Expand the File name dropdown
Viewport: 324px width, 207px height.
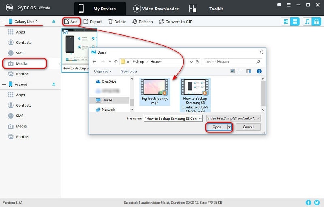click(x=200, y=119)
